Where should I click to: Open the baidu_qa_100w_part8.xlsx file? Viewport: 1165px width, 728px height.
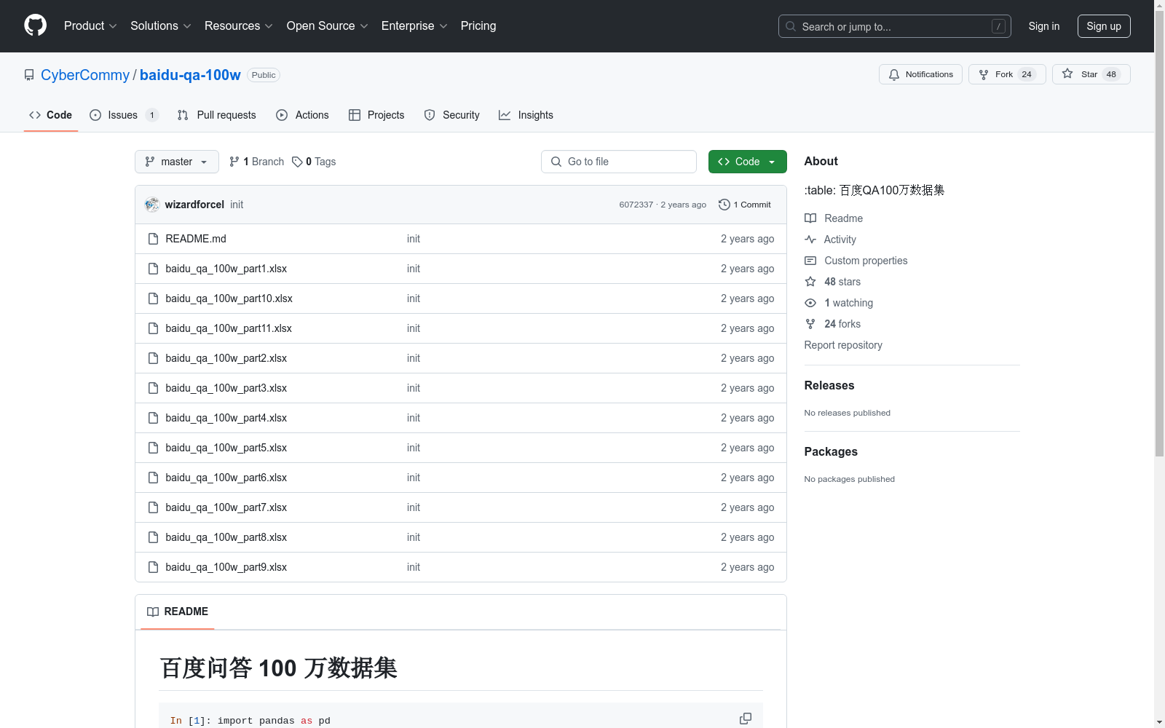pyautogui.click(x=226, y=537)
